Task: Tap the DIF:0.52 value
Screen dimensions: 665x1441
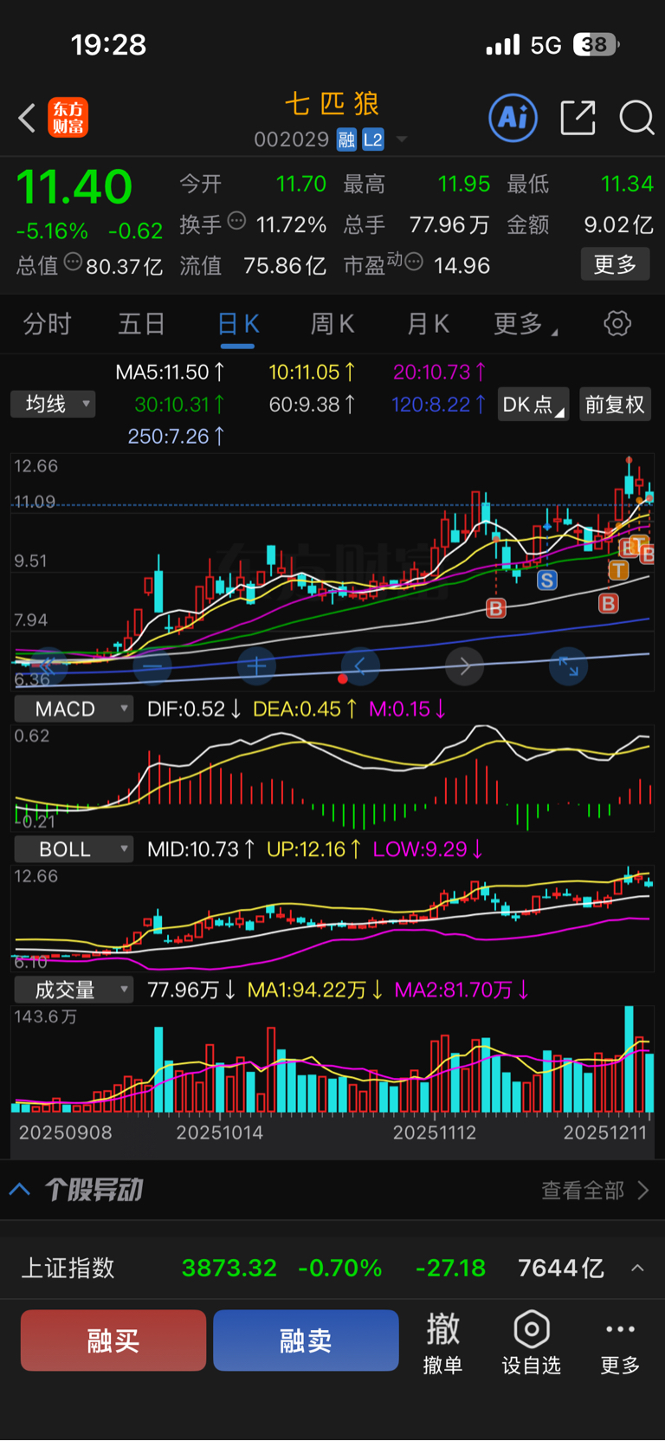Action: coord(194,709)
